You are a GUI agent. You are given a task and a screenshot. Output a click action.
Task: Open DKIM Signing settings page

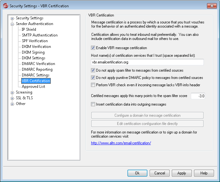pyautogui.click(x=33, y=52)
